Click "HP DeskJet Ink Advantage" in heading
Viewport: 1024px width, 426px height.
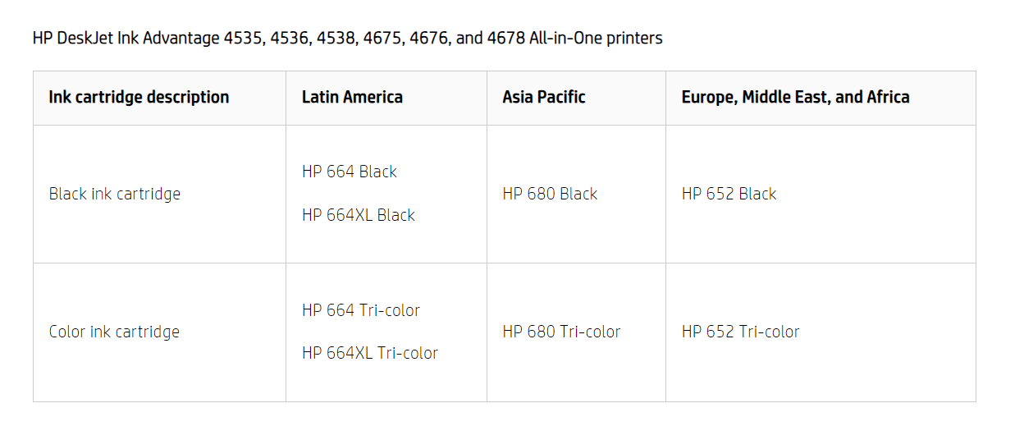(x=126, y=39)
